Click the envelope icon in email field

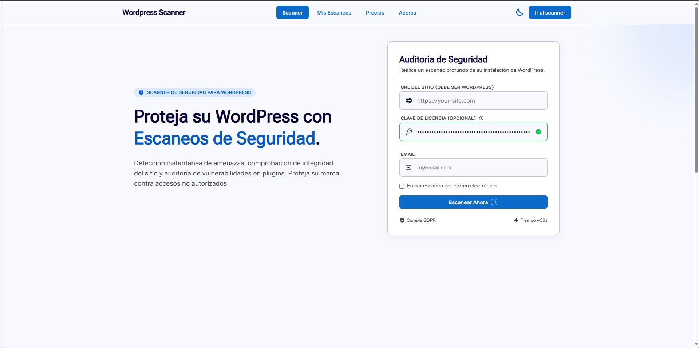click(408, 167)
